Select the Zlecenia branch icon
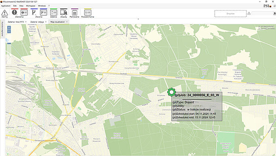Viewport: 276px width, 156px height. tap(34, 12)
